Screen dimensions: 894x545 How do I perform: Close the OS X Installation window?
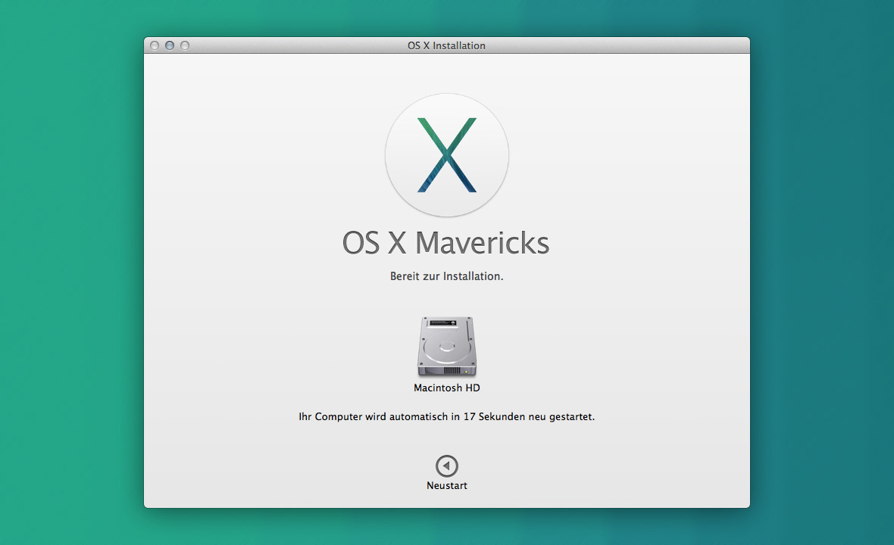click(x=155, y=45)
